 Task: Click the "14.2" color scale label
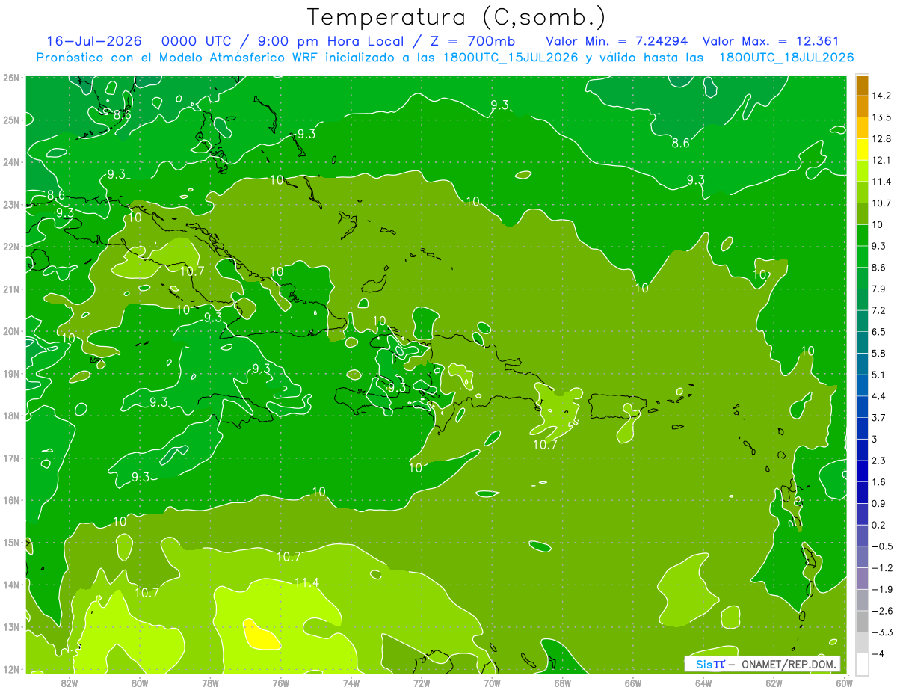(881, 96)
